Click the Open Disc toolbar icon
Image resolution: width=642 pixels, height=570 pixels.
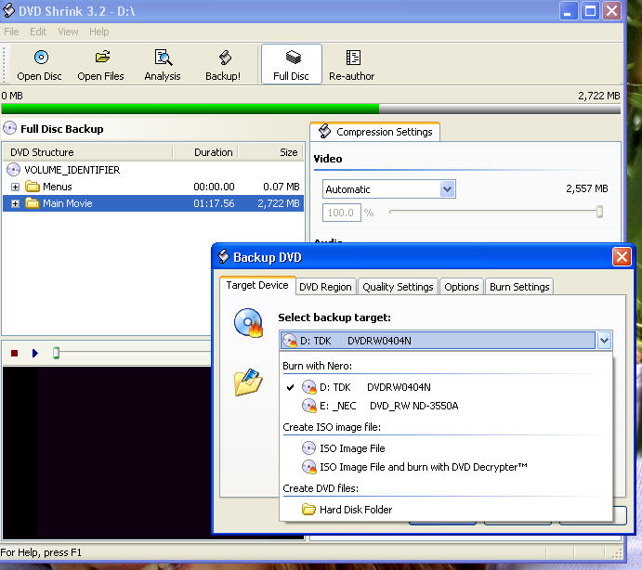[40, 65]
